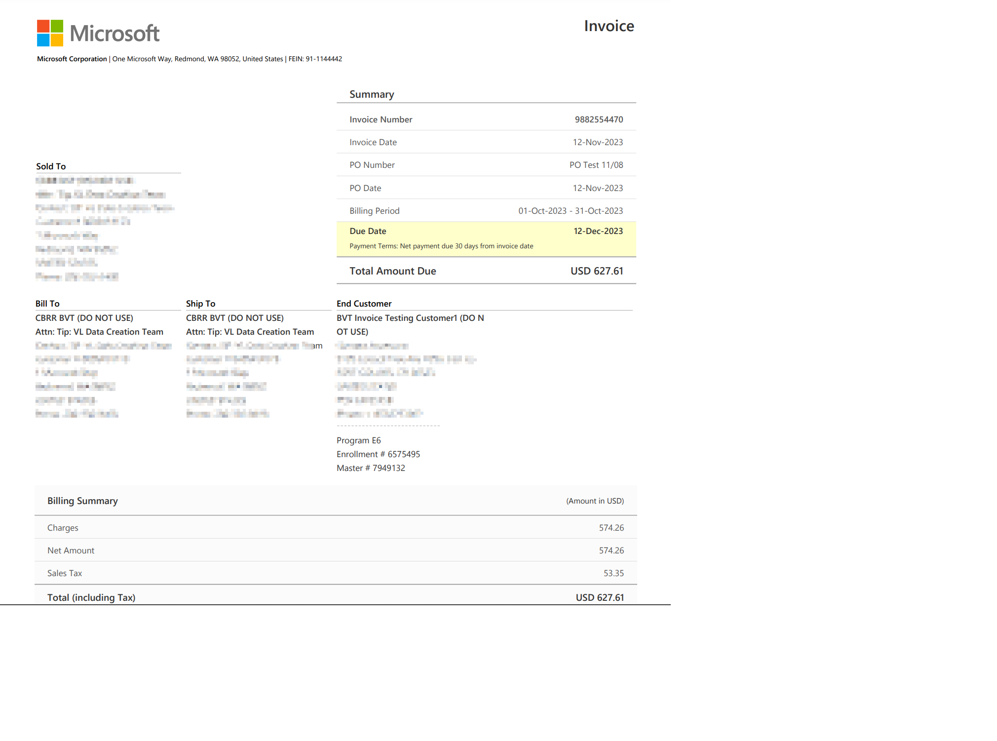This screenshot has height=741, width=997.
Task: Select the Charges amount 574.26
Action: [611, 527]
